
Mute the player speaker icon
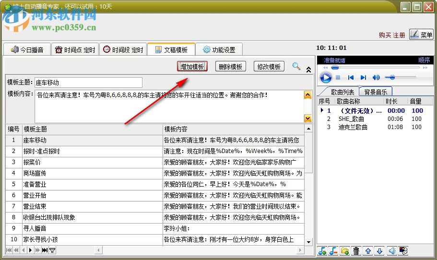tap(376, 77)
